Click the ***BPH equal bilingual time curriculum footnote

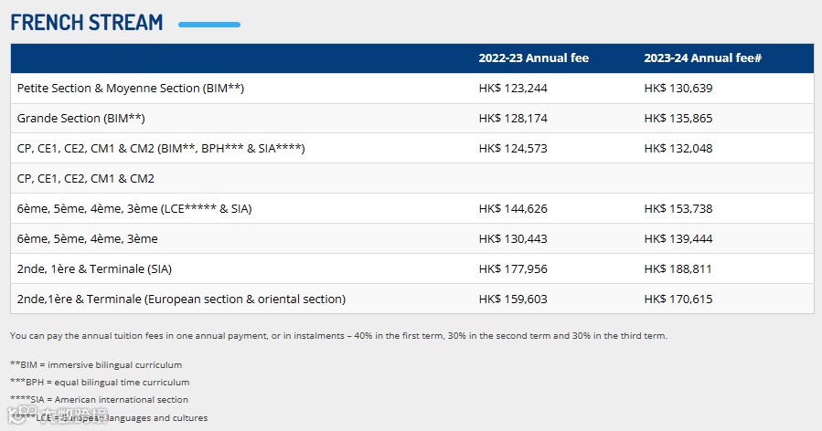click(x=100, y=383)
